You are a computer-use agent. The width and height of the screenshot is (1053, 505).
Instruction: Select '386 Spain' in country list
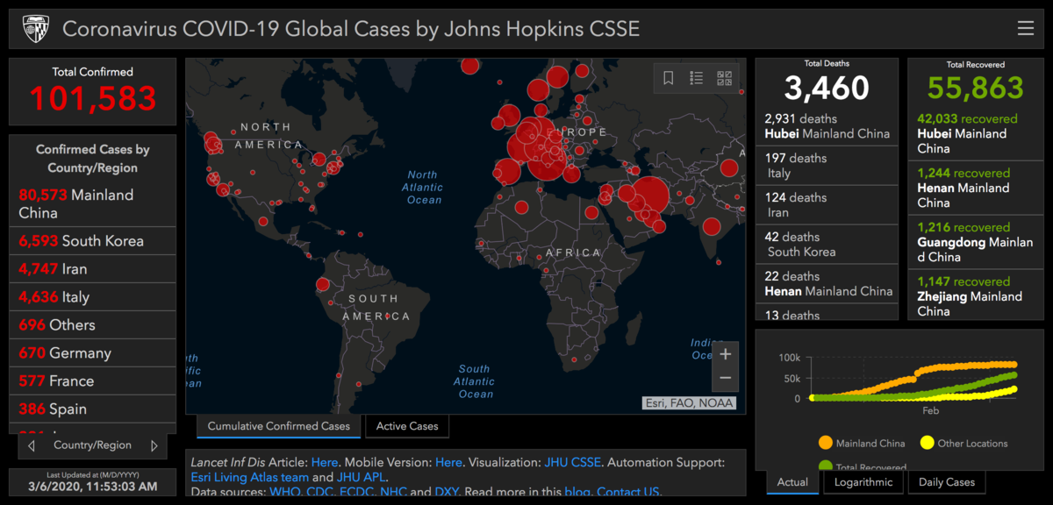point(92,409)
